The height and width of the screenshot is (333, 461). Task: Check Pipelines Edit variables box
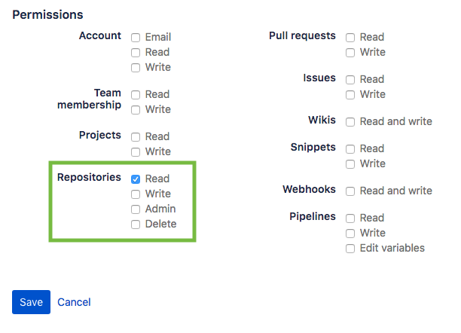[350, 249]
